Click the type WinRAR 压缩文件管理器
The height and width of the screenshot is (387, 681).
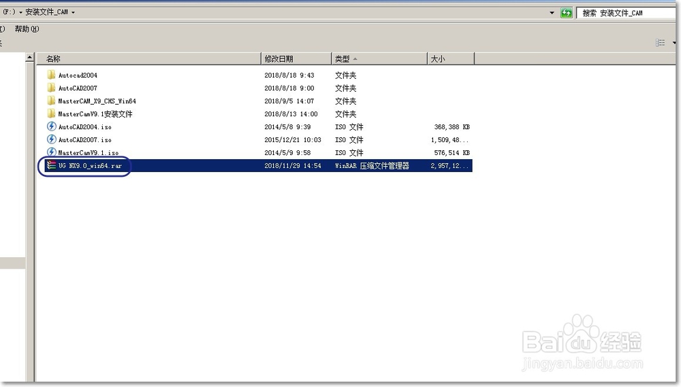point(373,166)
